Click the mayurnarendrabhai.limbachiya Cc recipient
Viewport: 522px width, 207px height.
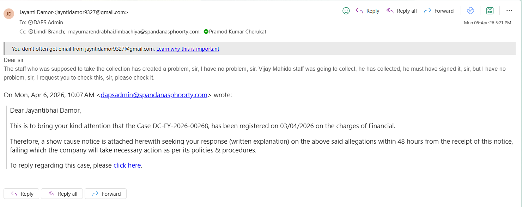(134, 32)
